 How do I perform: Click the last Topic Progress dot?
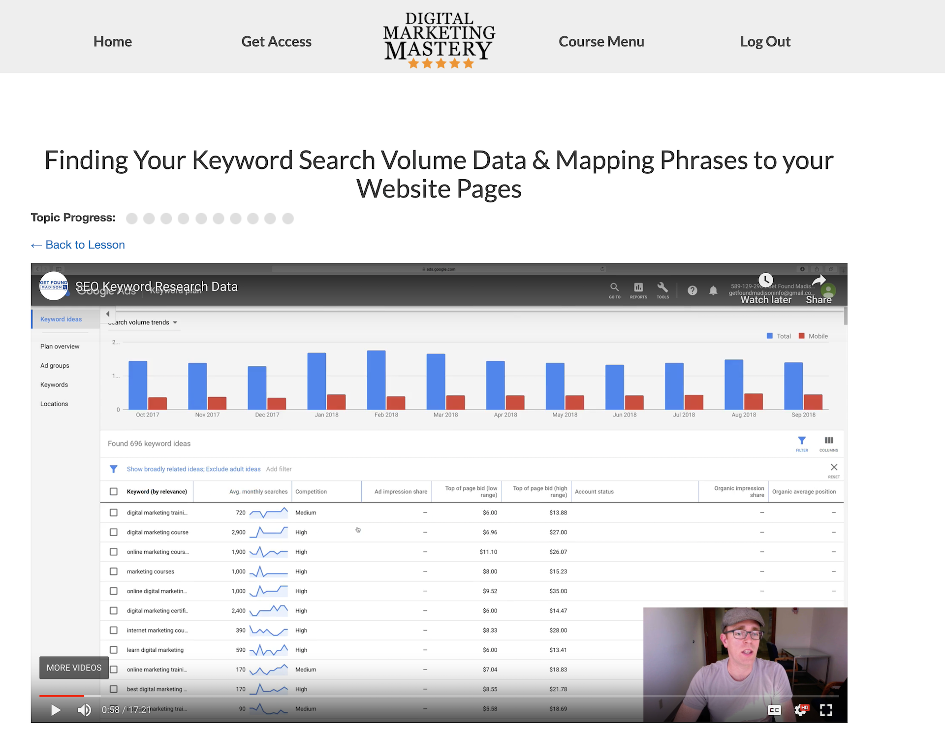288,219
